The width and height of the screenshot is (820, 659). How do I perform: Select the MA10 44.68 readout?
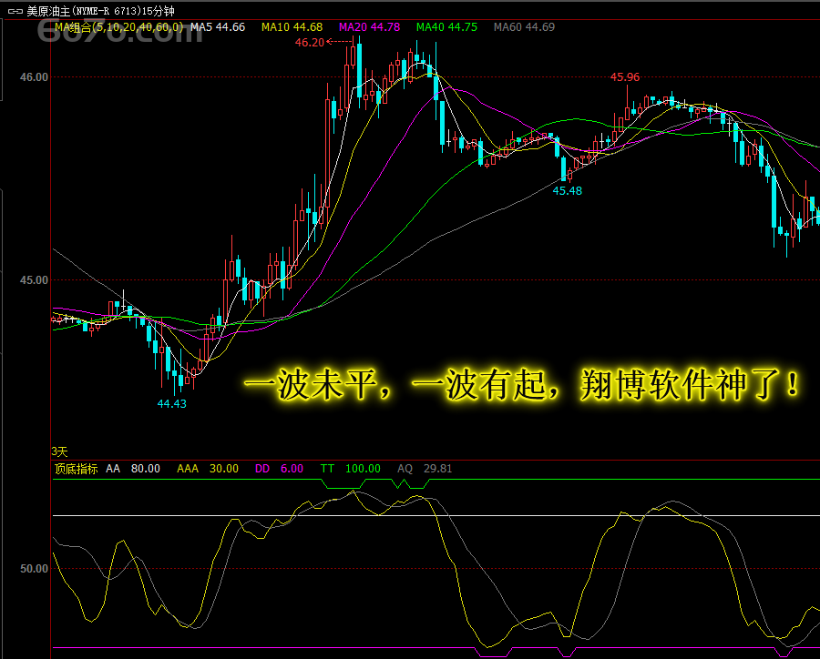pos(292,27)
